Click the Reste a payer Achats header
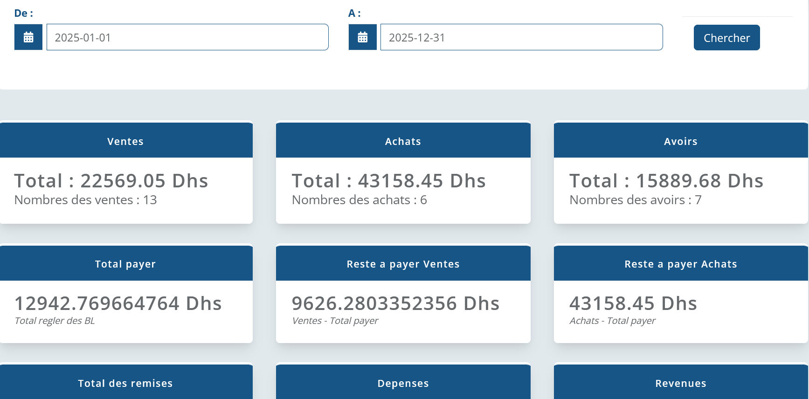809x399 pixels. [680, 264]
